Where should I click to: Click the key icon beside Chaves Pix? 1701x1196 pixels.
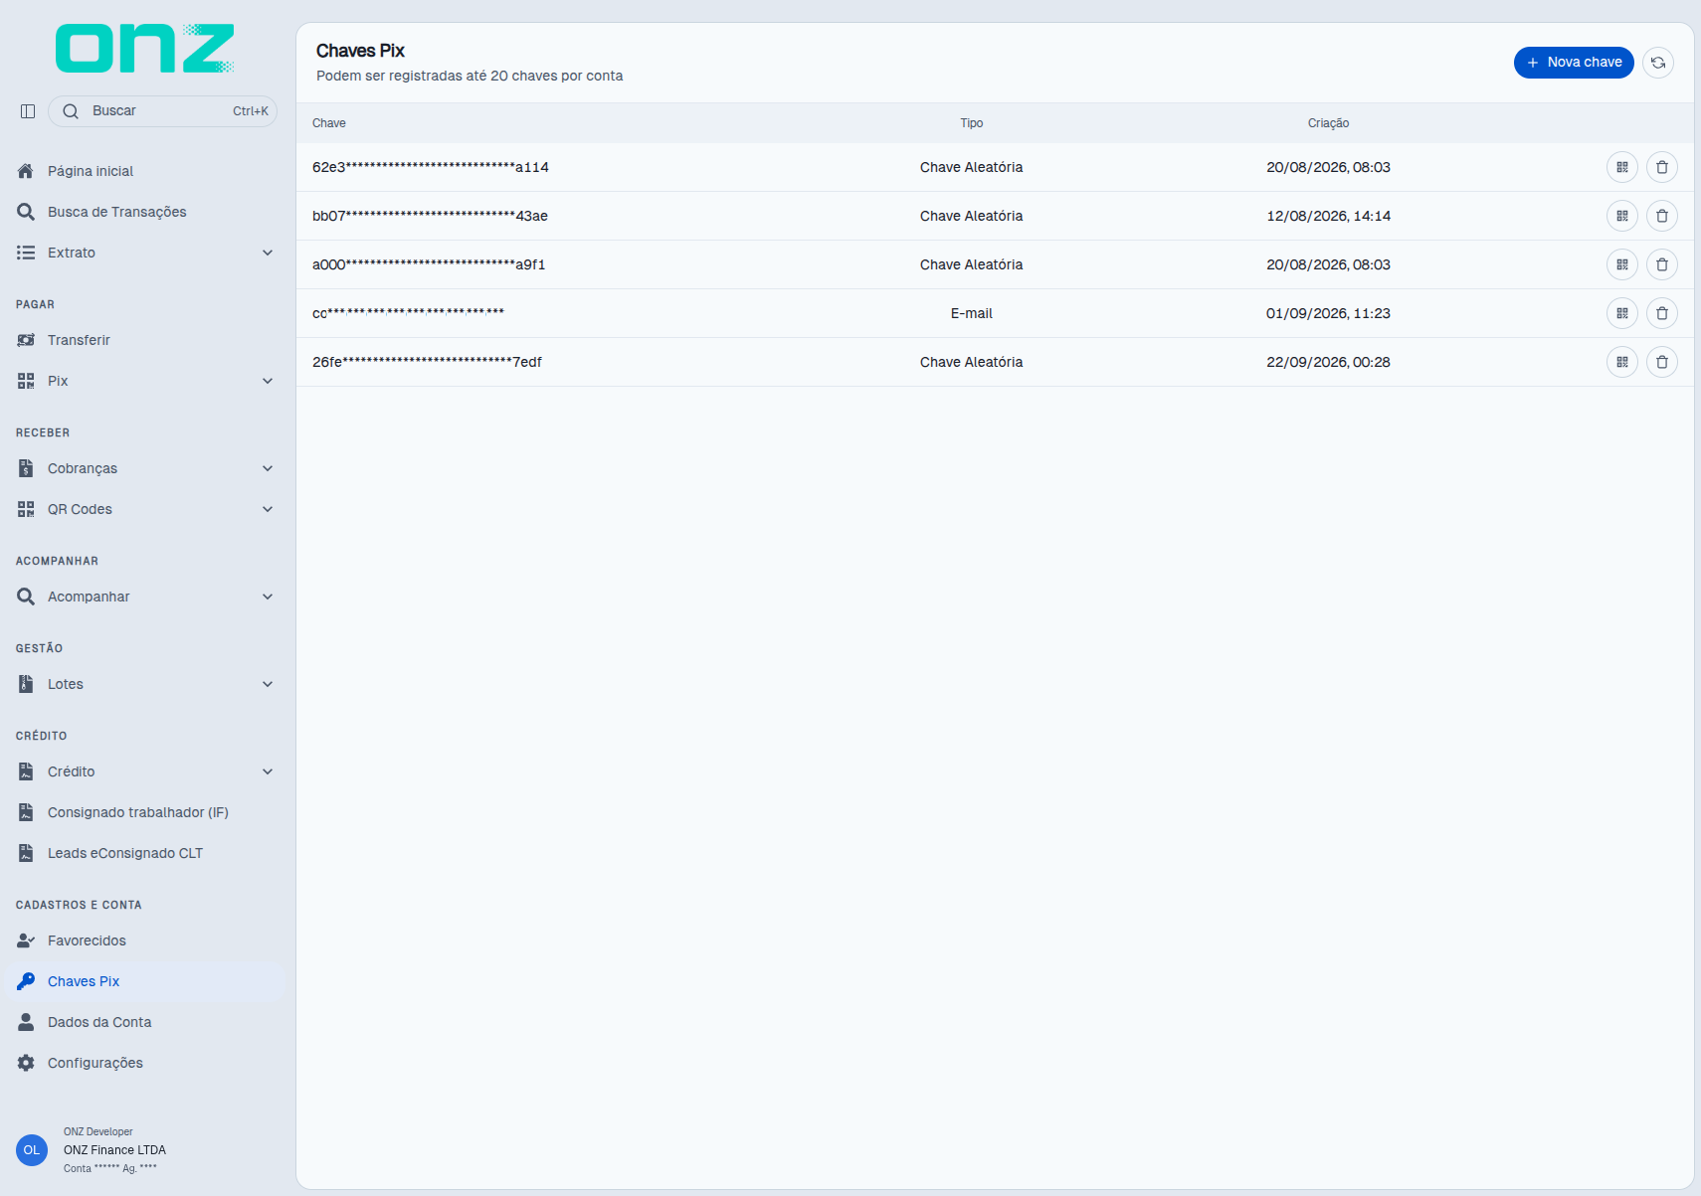[26, 981]
